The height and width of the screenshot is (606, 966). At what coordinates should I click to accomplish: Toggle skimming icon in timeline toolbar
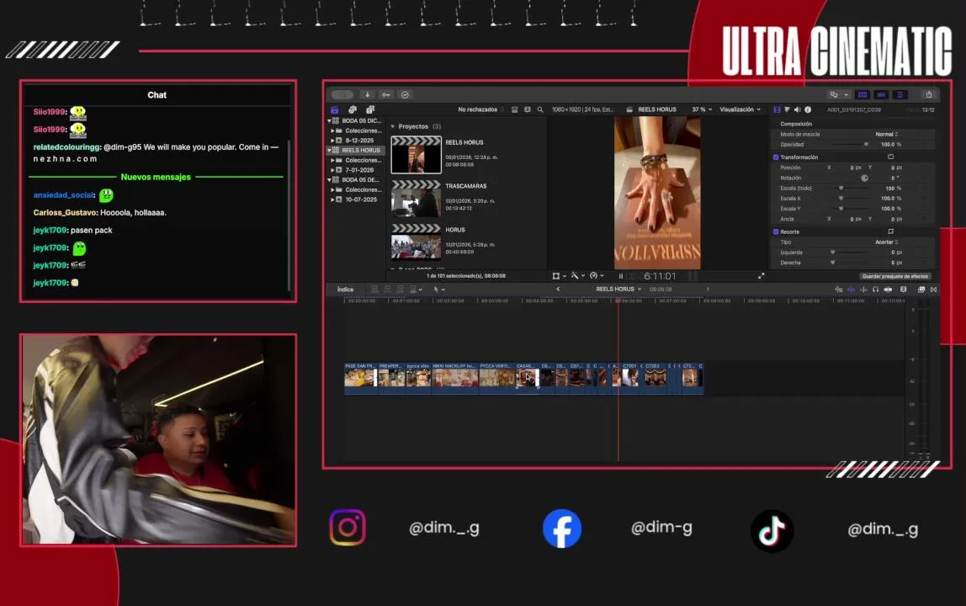tap(838, 290)
